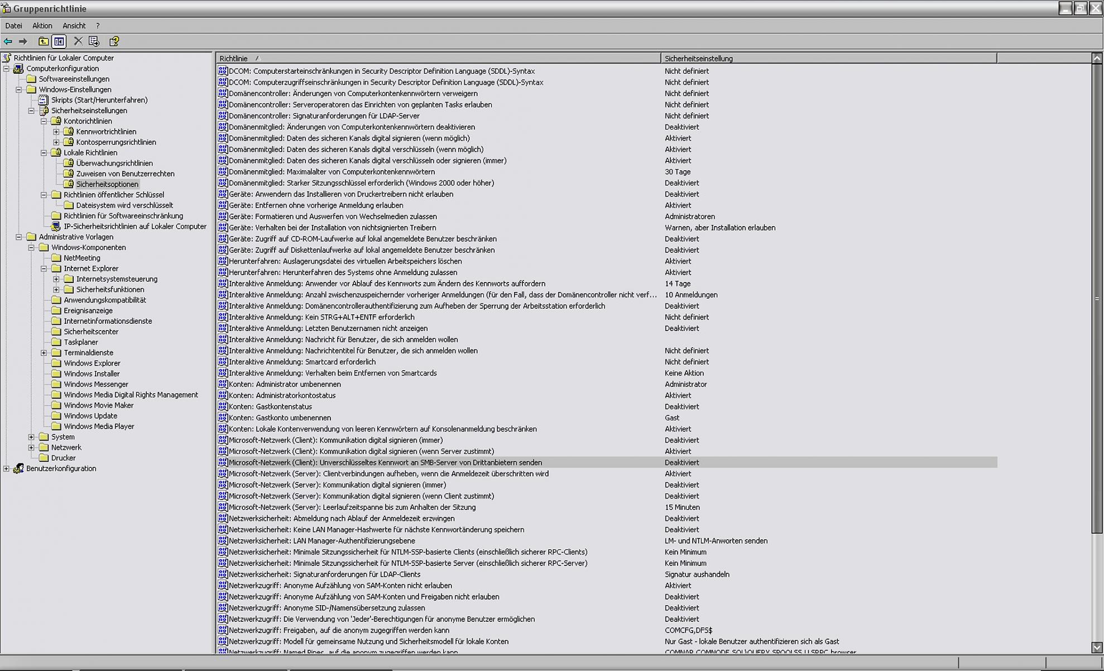Click the Delete X toolbar icon
The height and width of the screenshot is (671, 1104).
click(x=78, y=41)
